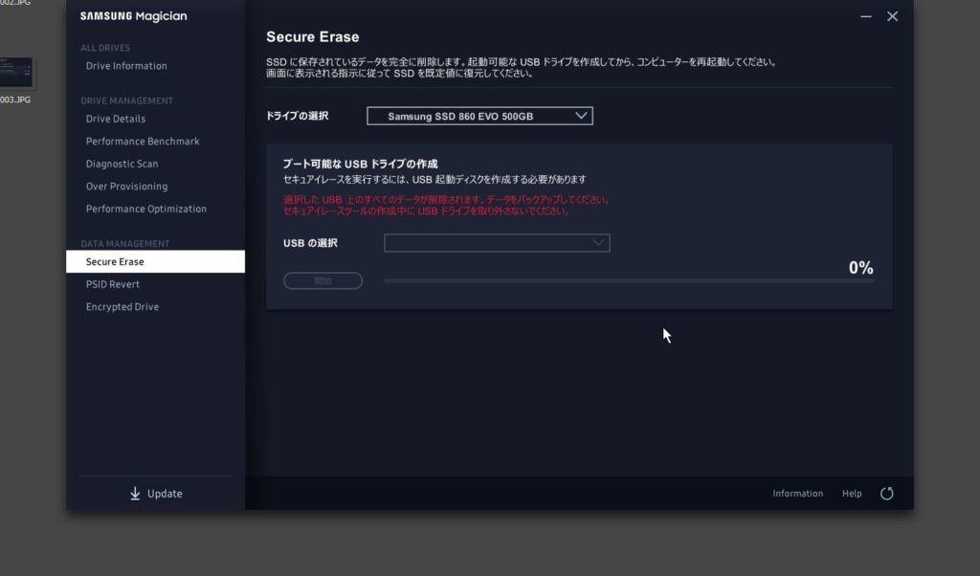Open PSID Revert page
Screen dimensions: 980x576
tap(113, 284)
